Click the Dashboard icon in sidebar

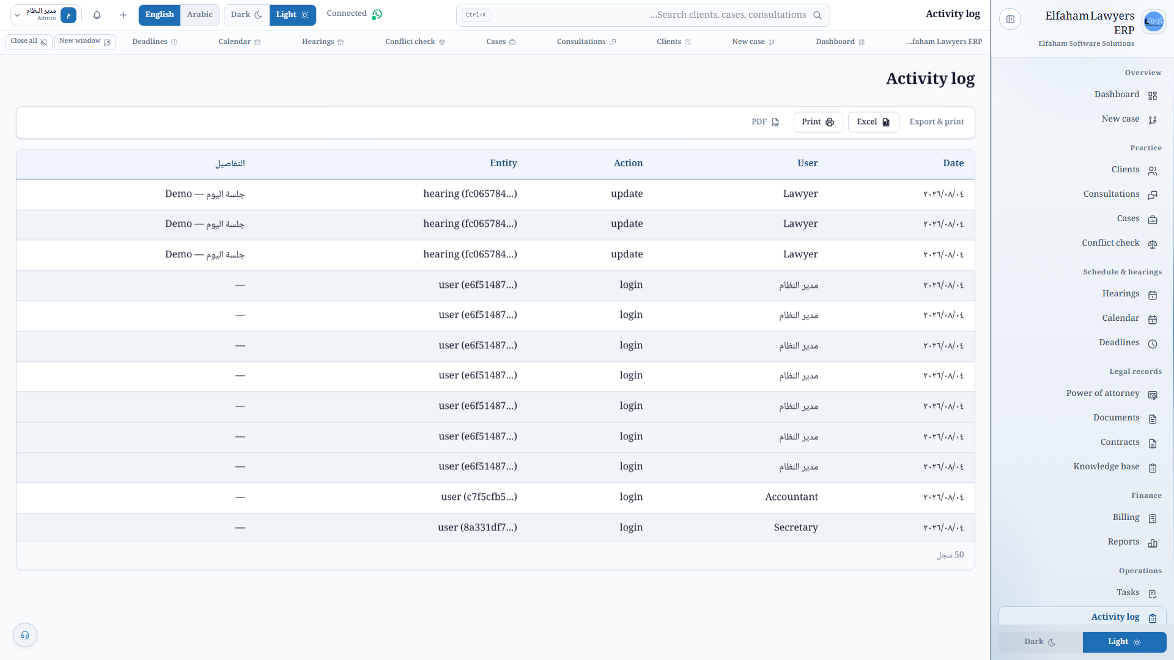(1153, 96)
